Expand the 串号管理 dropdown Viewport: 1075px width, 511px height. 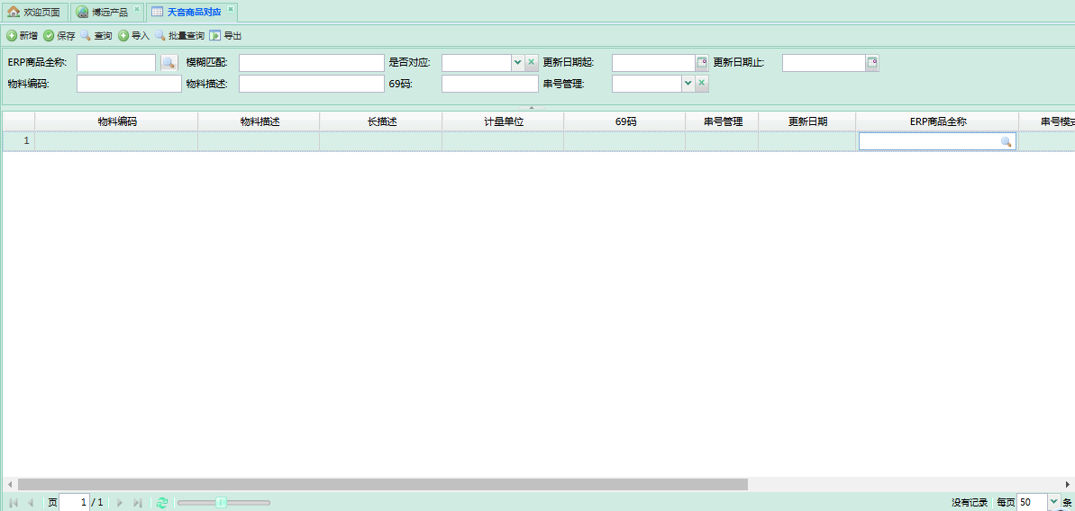(688, 84)
